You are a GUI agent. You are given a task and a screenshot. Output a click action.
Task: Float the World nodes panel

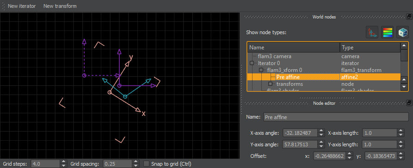pyautogui.click(x=409, y=17)
